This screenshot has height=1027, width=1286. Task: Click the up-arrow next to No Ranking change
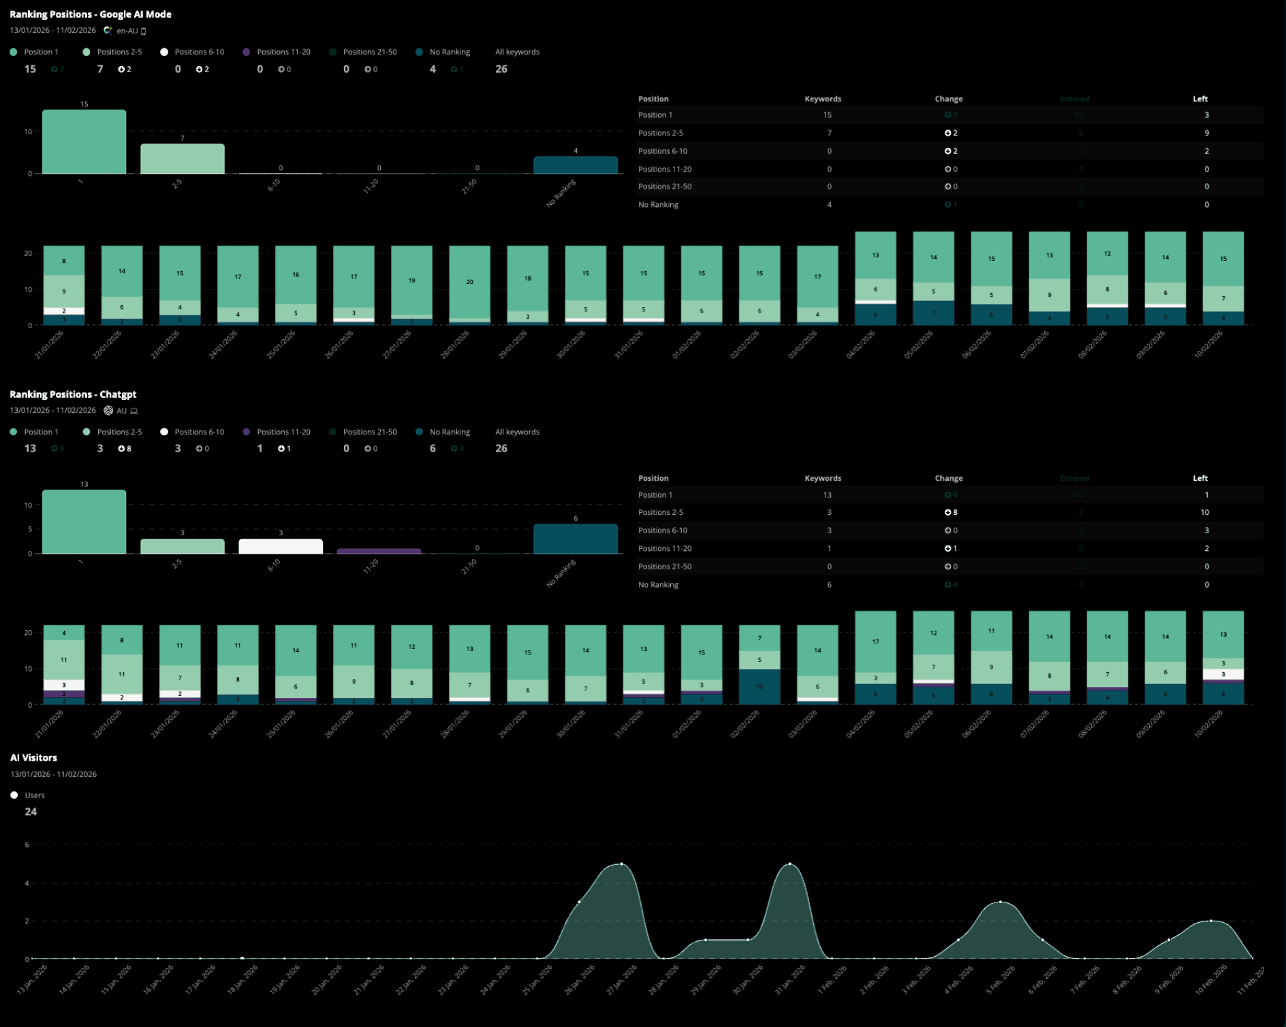tap(454, 69)
